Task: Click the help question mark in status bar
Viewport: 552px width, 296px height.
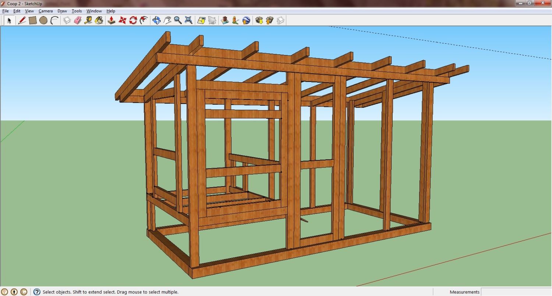Action: pyautogui.click(x=37, y=292)
